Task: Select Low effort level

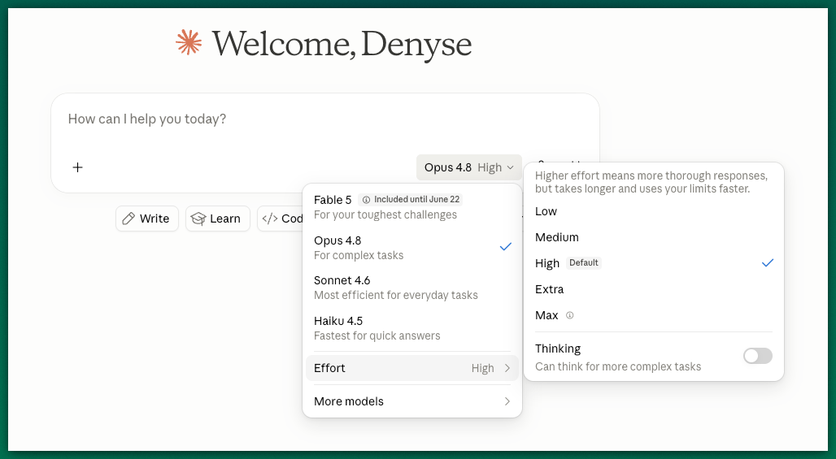Action: 654,211
